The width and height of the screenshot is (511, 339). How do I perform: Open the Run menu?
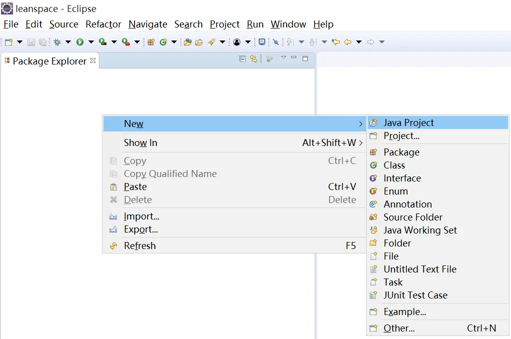(x=255, y=24)
